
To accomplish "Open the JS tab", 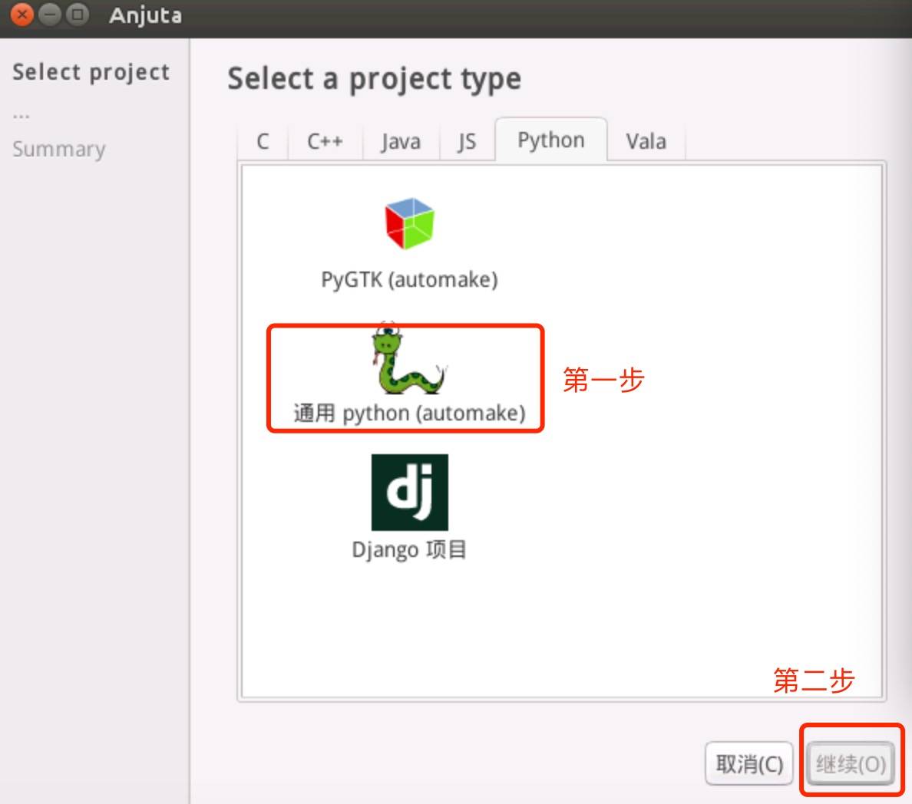I will (x=467, y=141).
